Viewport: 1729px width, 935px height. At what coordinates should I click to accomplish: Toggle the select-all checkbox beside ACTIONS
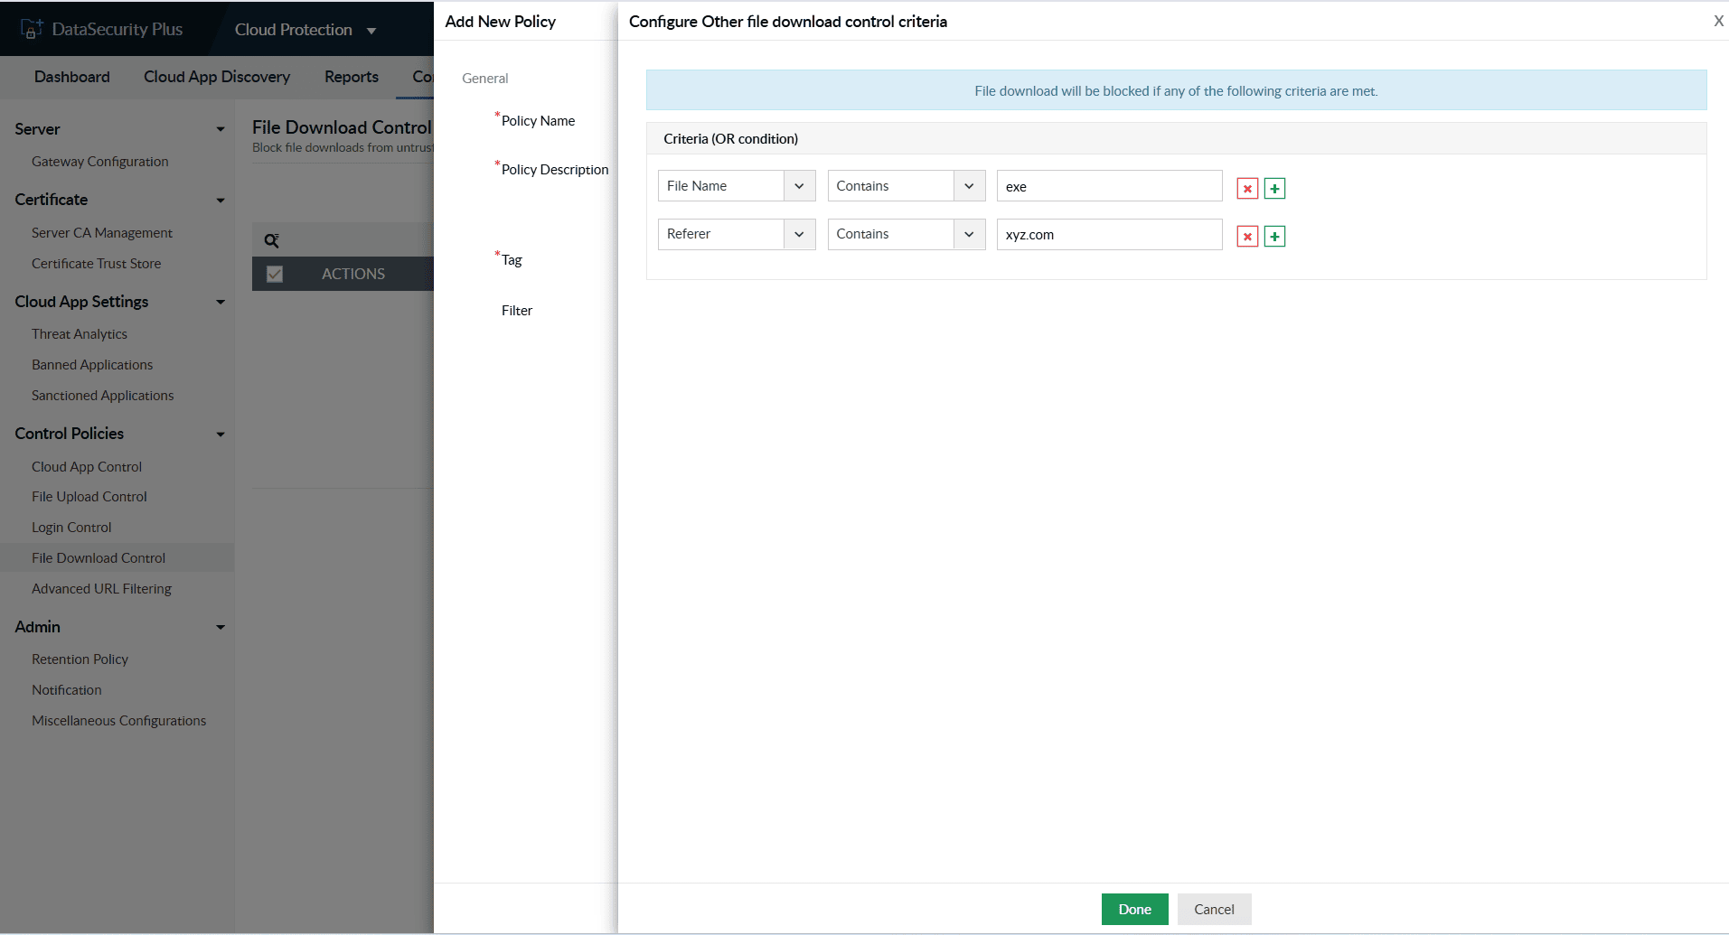pos(275,274)
